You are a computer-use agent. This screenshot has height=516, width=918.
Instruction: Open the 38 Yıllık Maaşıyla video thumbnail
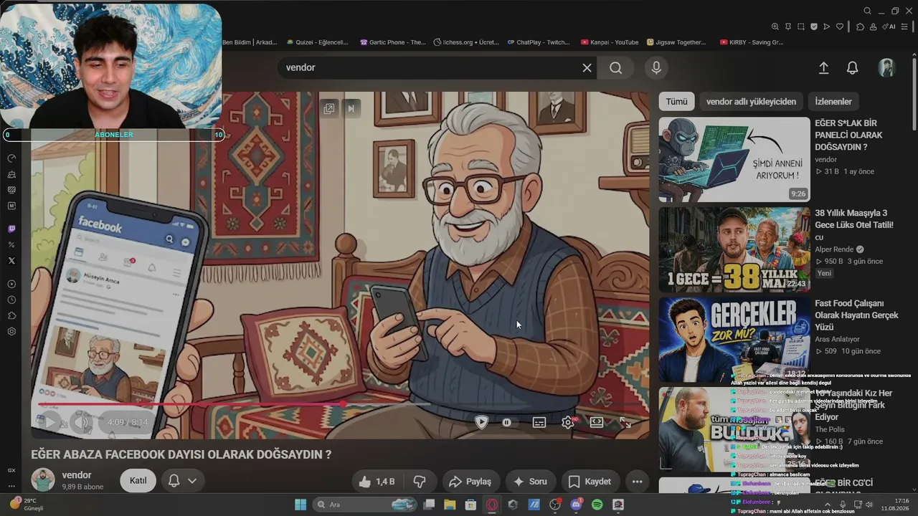point(734,249)
